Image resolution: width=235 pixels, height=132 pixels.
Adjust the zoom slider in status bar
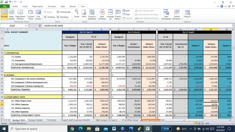[x=222, y=123]
